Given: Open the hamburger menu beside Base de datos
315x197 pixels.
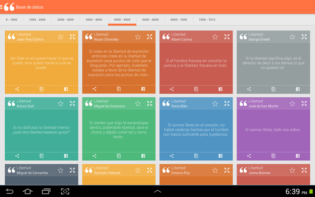Looking at the screenshot, I should (1, 7).
